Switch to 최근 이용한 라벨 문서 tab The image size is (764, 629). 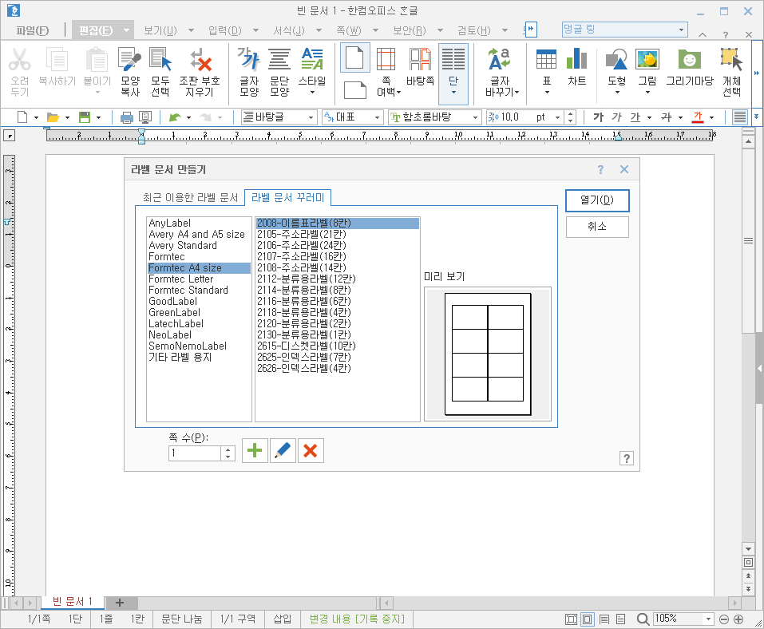click(x=190, y=197)
